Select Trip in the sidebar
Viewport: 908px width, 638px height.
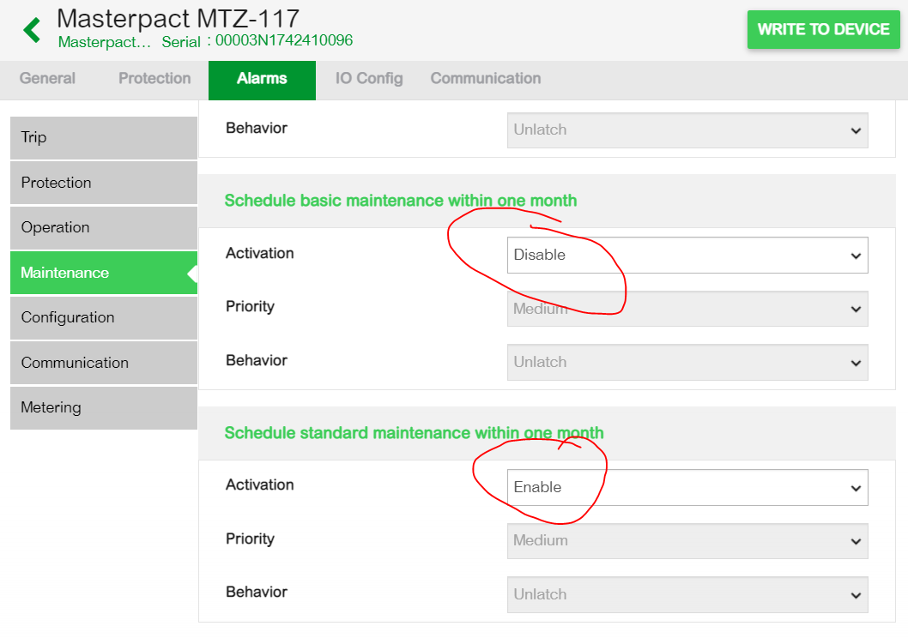[x=104, y=138]
